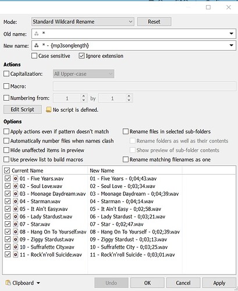Image resolution: width=238 pixels, height=291 pixels.
Task: Click the file icon of 02 - Soul Love.wav
Action: pyautogui.click(x=16, y=186)
